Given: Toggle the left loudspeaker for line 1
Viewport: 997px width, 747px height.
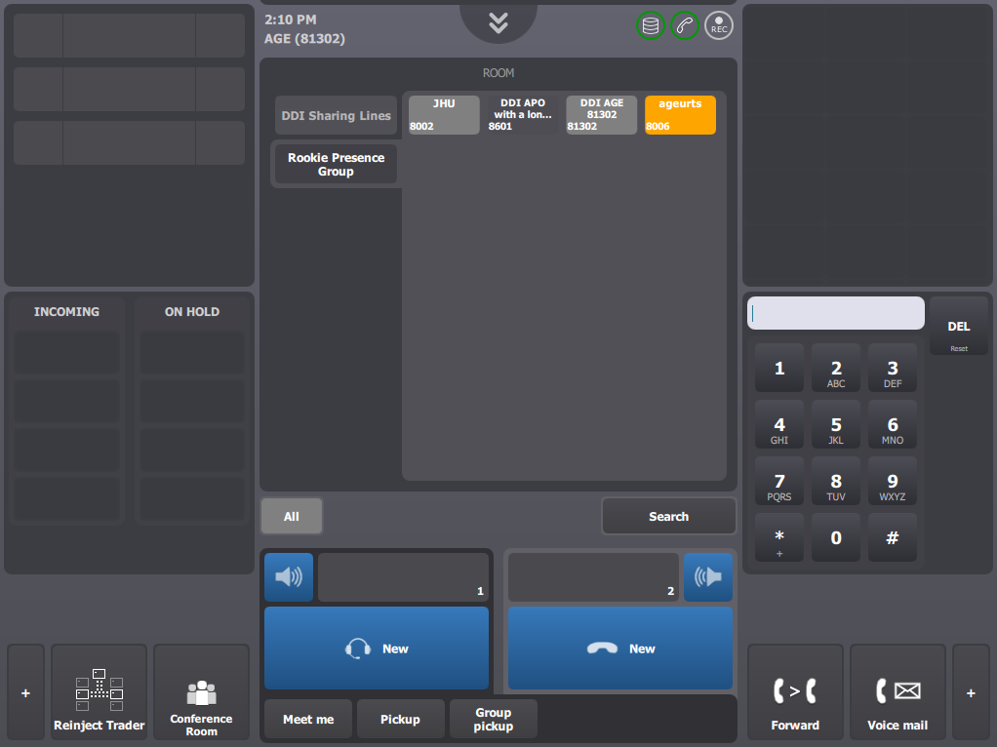Looking at the screenshot, I should [x=289, y=576].
